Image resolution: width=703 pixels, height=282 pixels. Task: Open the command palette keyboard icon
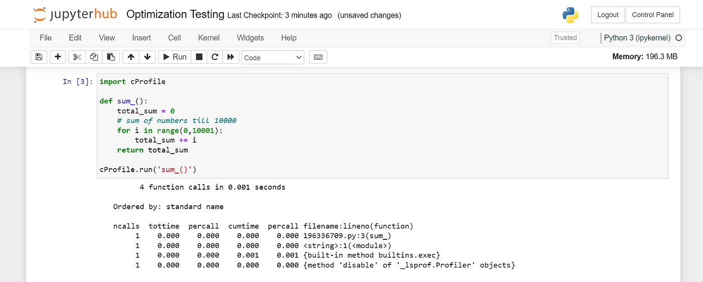[x=318, y=57]
